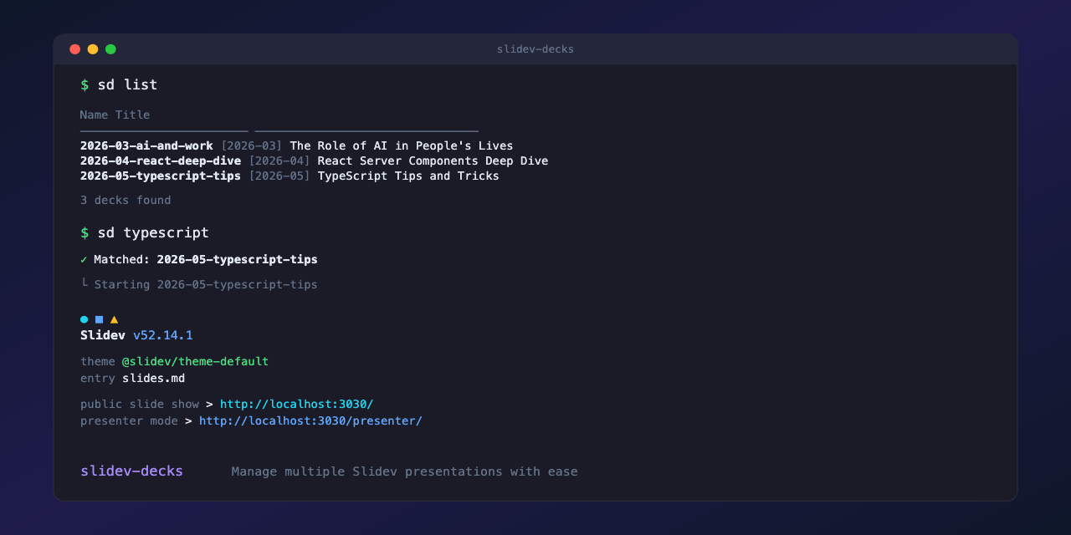Open the http://localhost:3030/presenter/ link
This screenshot has width=1071, height=535.
coord(310,420)
